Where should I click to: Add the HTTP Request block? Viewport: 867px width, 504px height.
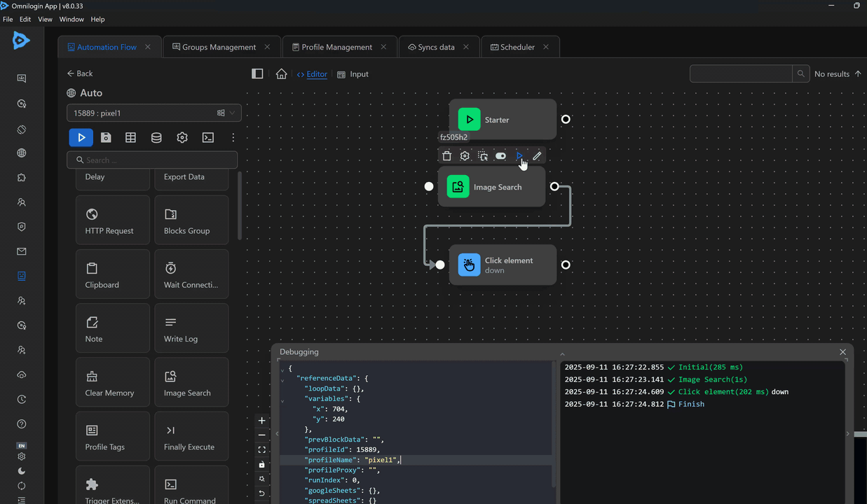[112, 220]
